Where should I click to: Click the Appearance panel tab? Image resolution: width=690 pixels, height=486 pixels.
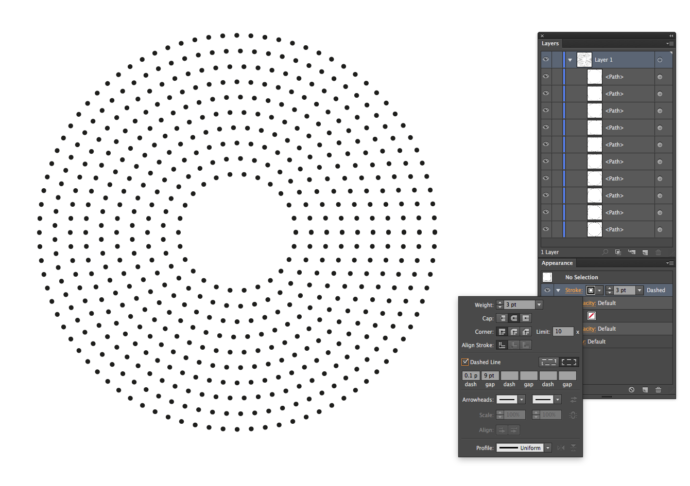557,263
